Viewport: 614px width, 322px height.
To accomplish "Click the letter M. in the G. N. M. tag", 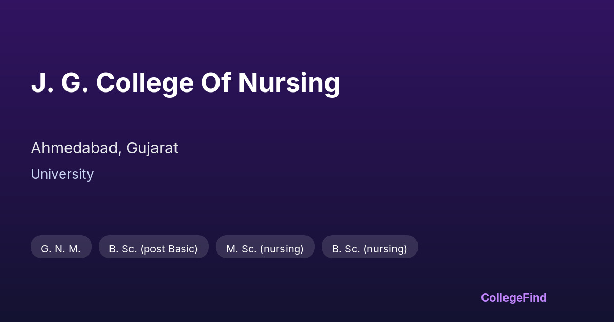I will [x=74, y=249].
